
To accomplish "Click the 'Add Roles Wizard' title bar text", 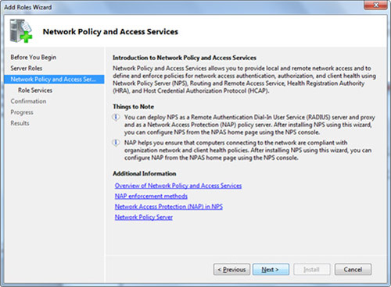I will pyautogui.click(x=28, y=7).
